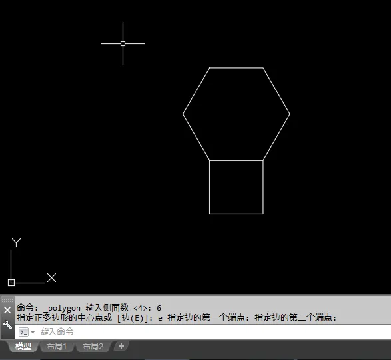The image size is (391, 360).
Task: Pick the square's bottom-right corner
Action: pos(263,214)
